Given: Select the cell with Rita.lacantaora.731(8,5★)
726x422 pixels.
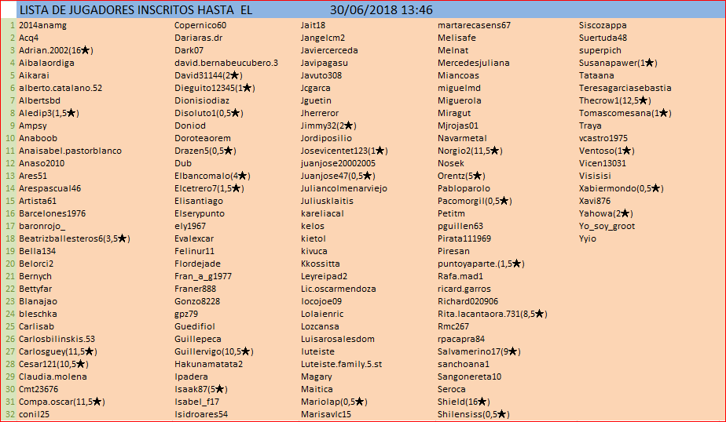Looking at the screenshot, I should pyautogui.click(x=492, y=314).
